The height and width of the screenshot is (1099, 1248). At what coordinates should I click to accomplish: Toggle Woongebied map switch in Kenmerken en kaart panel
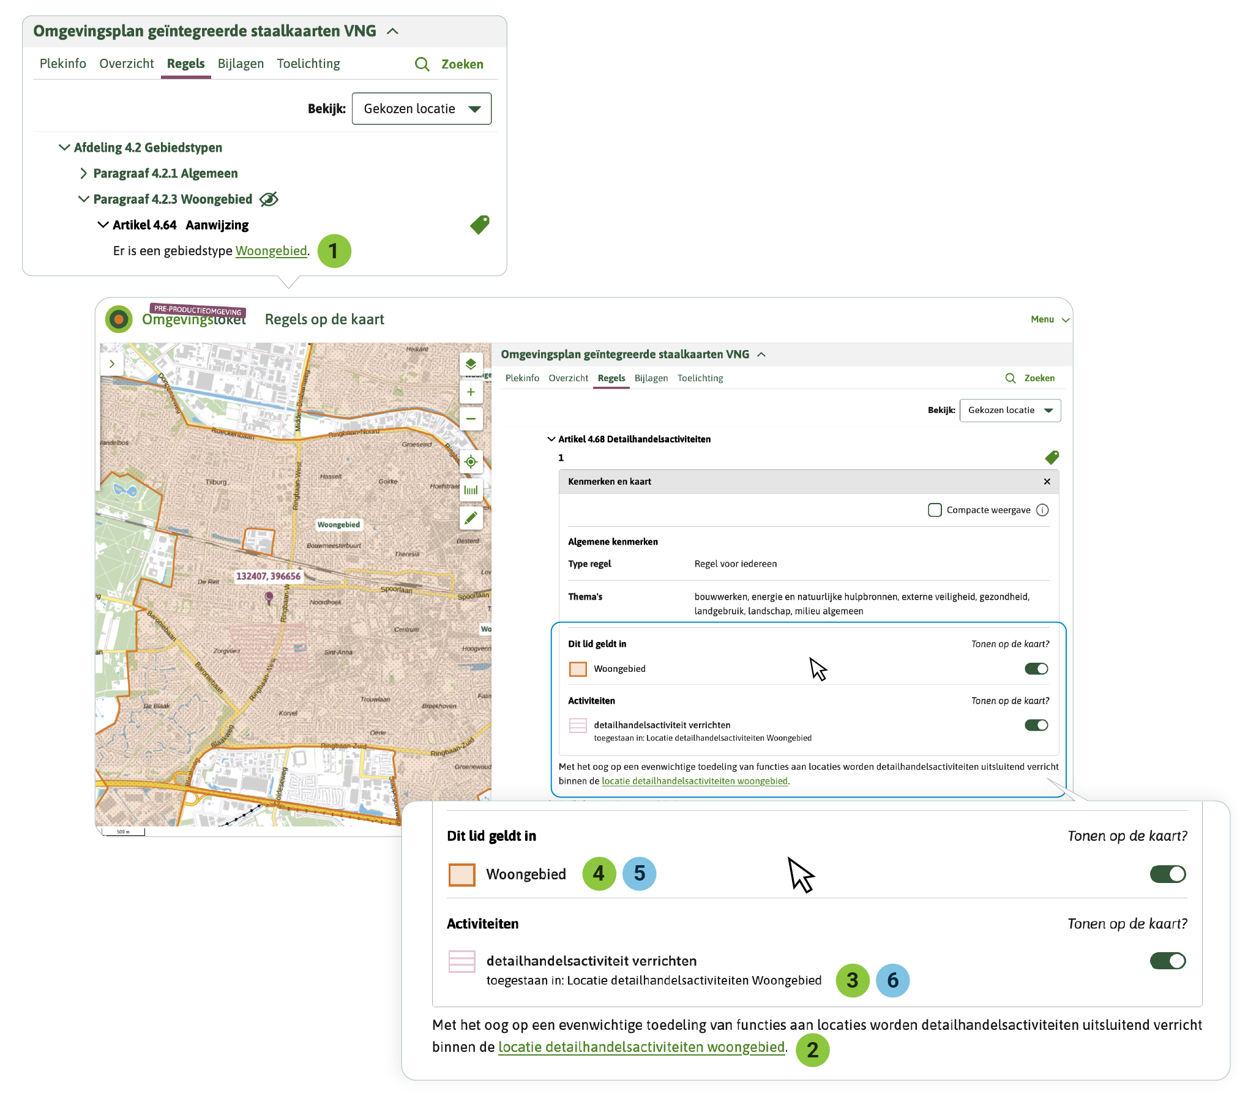point(1036,669)
